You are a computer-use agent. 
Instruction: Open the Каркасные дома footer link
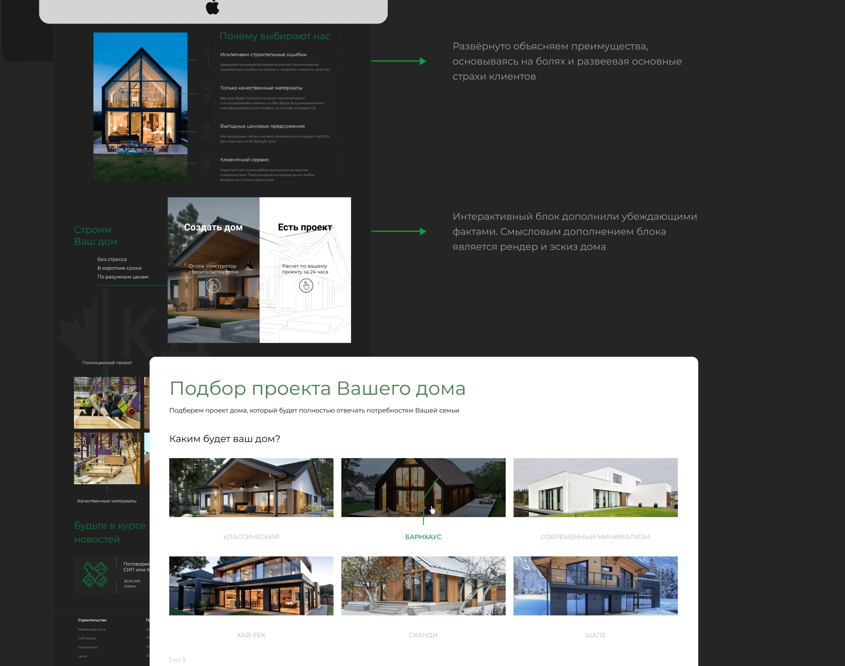pos(92,629)
